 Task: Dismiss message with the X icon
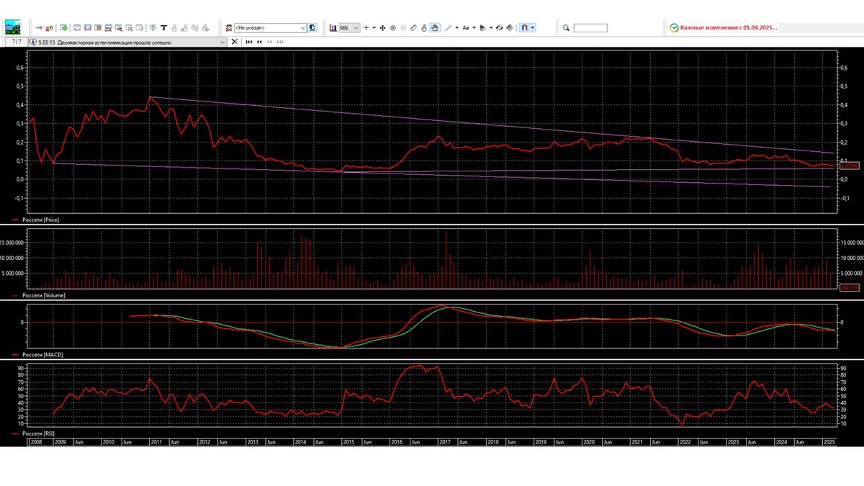point(234,42)
